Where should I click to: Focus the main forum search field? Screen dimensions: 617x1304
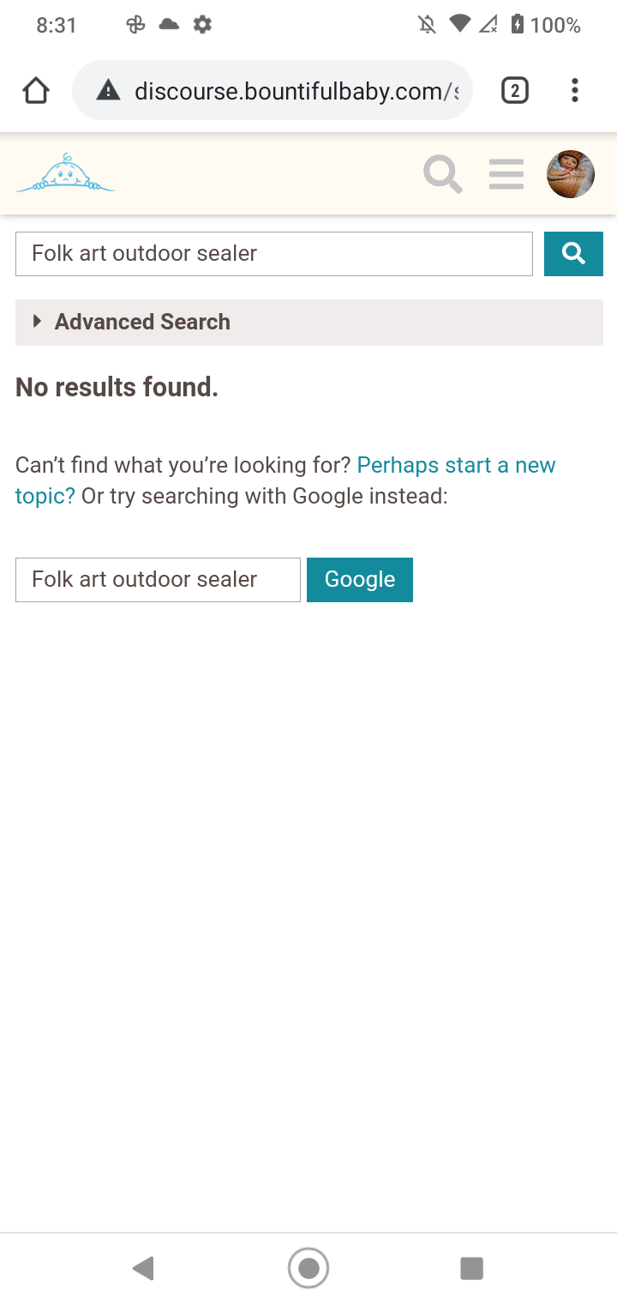pos(274,254)
